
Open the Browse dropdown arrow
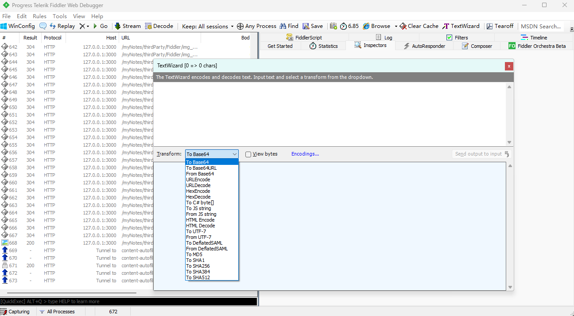pyautogui.click(x=396, y=26)
